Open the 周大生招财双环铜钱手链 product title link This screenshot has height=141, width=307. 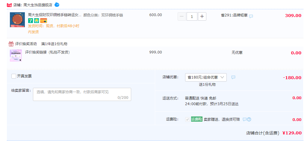tap(55, 15)
